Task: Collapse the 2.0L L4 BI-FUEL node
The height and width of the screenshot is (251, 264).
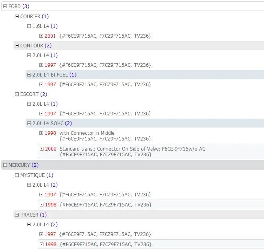Action: point(29,75)
